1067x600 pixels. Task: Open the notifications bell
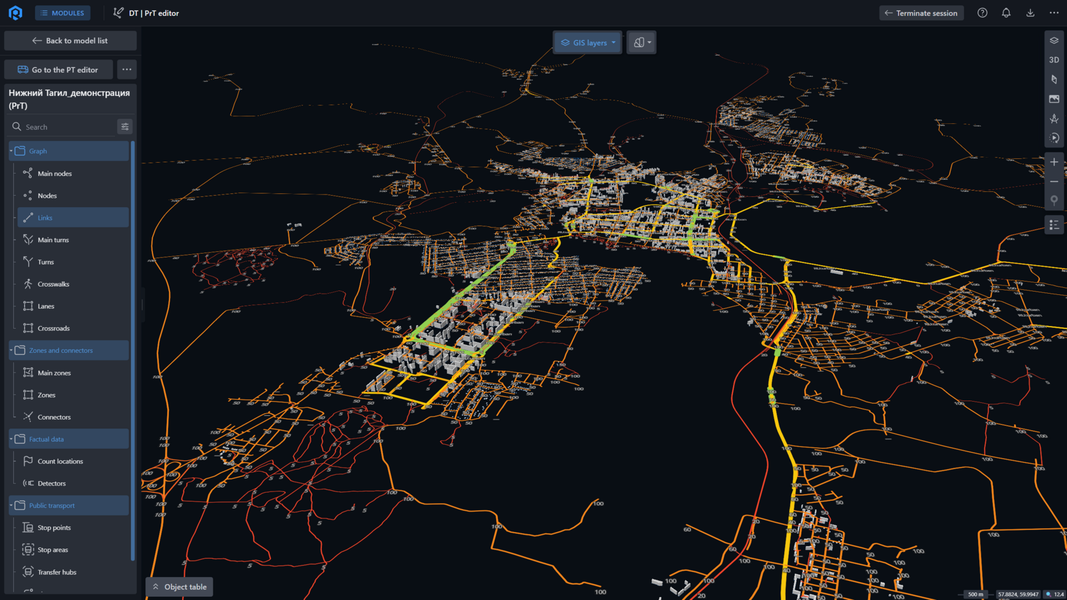click(1006, 13)
